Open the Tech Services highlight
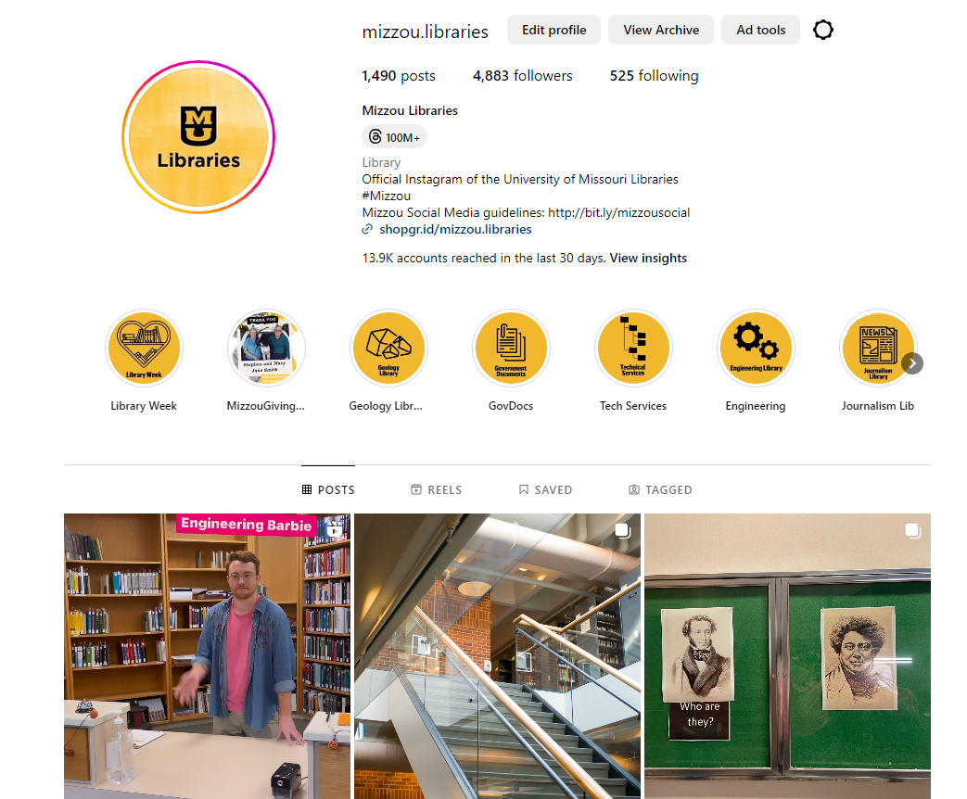 click(633, 348)
